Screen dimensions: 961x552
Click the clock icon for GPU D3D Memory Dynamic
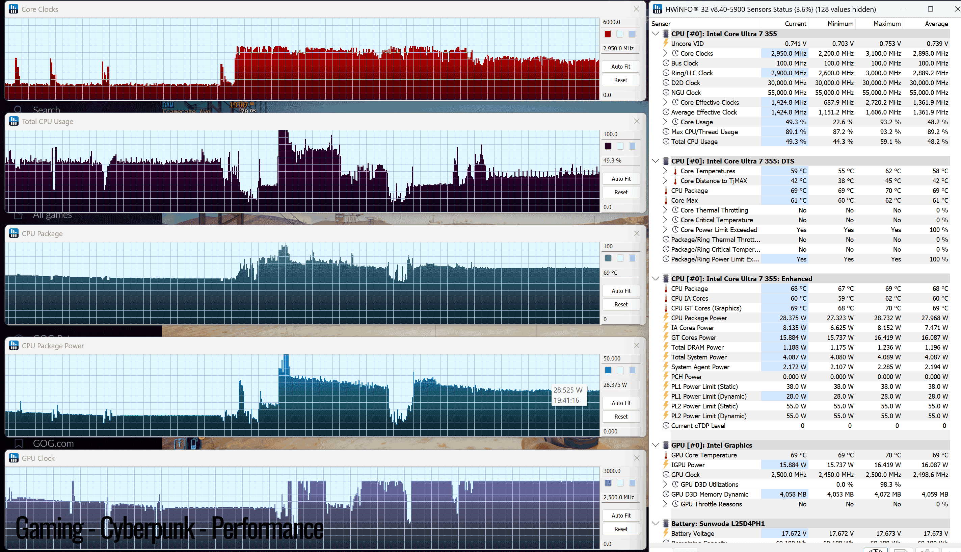click(x=666, y=494)
